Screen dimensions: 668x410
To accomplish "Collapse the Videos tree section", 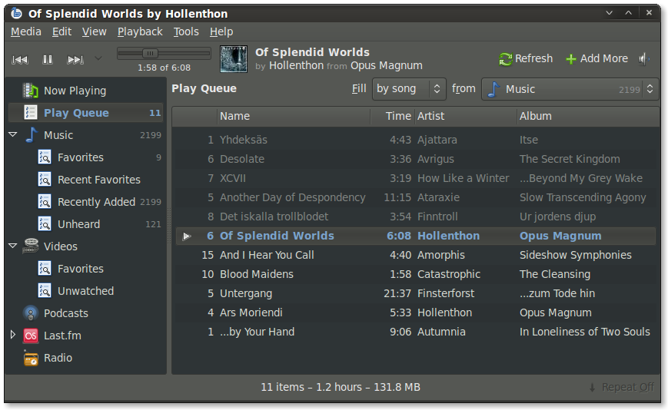I will pos(13,246).
